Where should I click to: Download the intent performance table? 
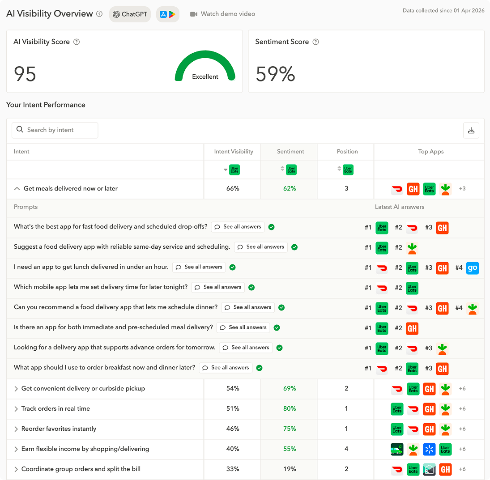[x=471, y=130]
